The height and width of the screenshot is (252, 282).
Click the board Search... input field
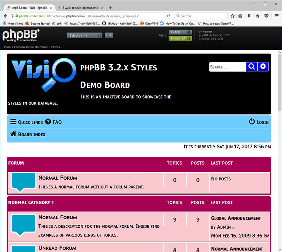[228, 67]
